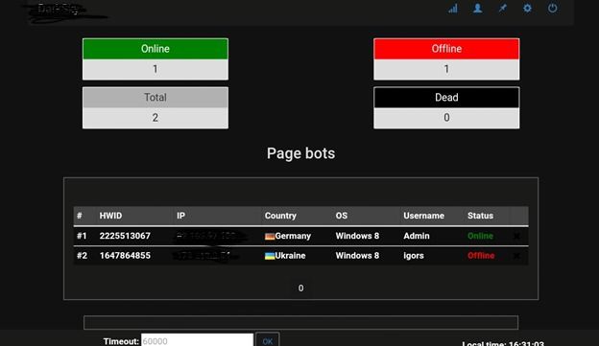Remove bot #1 with its X icon

coord(516,236)
